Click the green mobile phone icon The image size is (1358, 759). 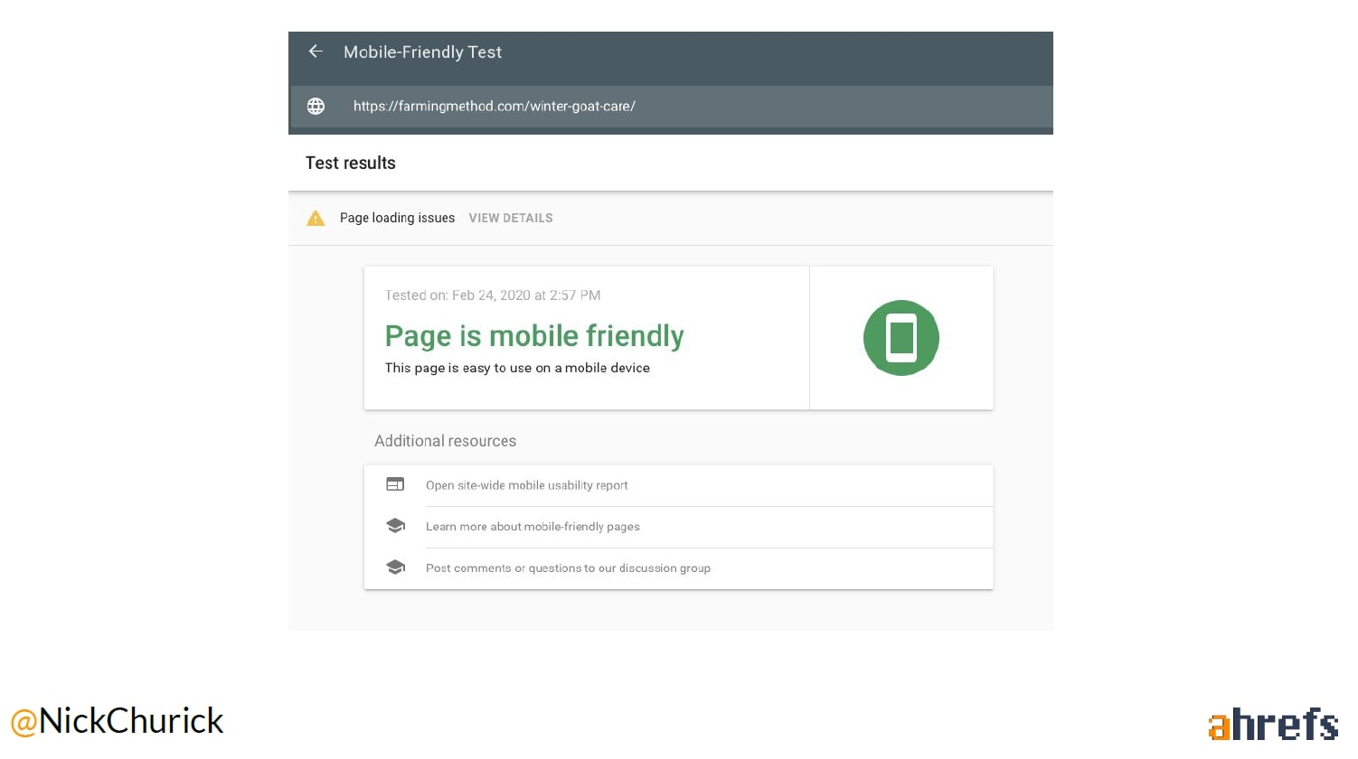tap(901, 338)
